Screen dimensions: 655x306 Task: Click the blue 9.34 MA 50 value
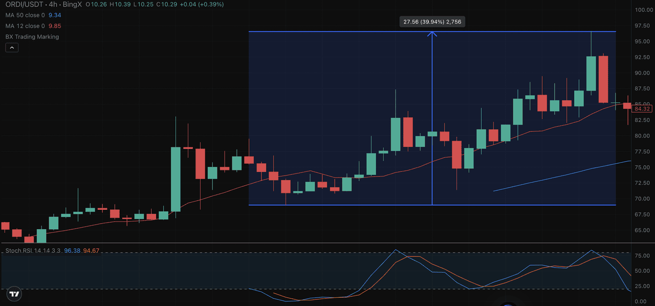(x=54, y=15)
